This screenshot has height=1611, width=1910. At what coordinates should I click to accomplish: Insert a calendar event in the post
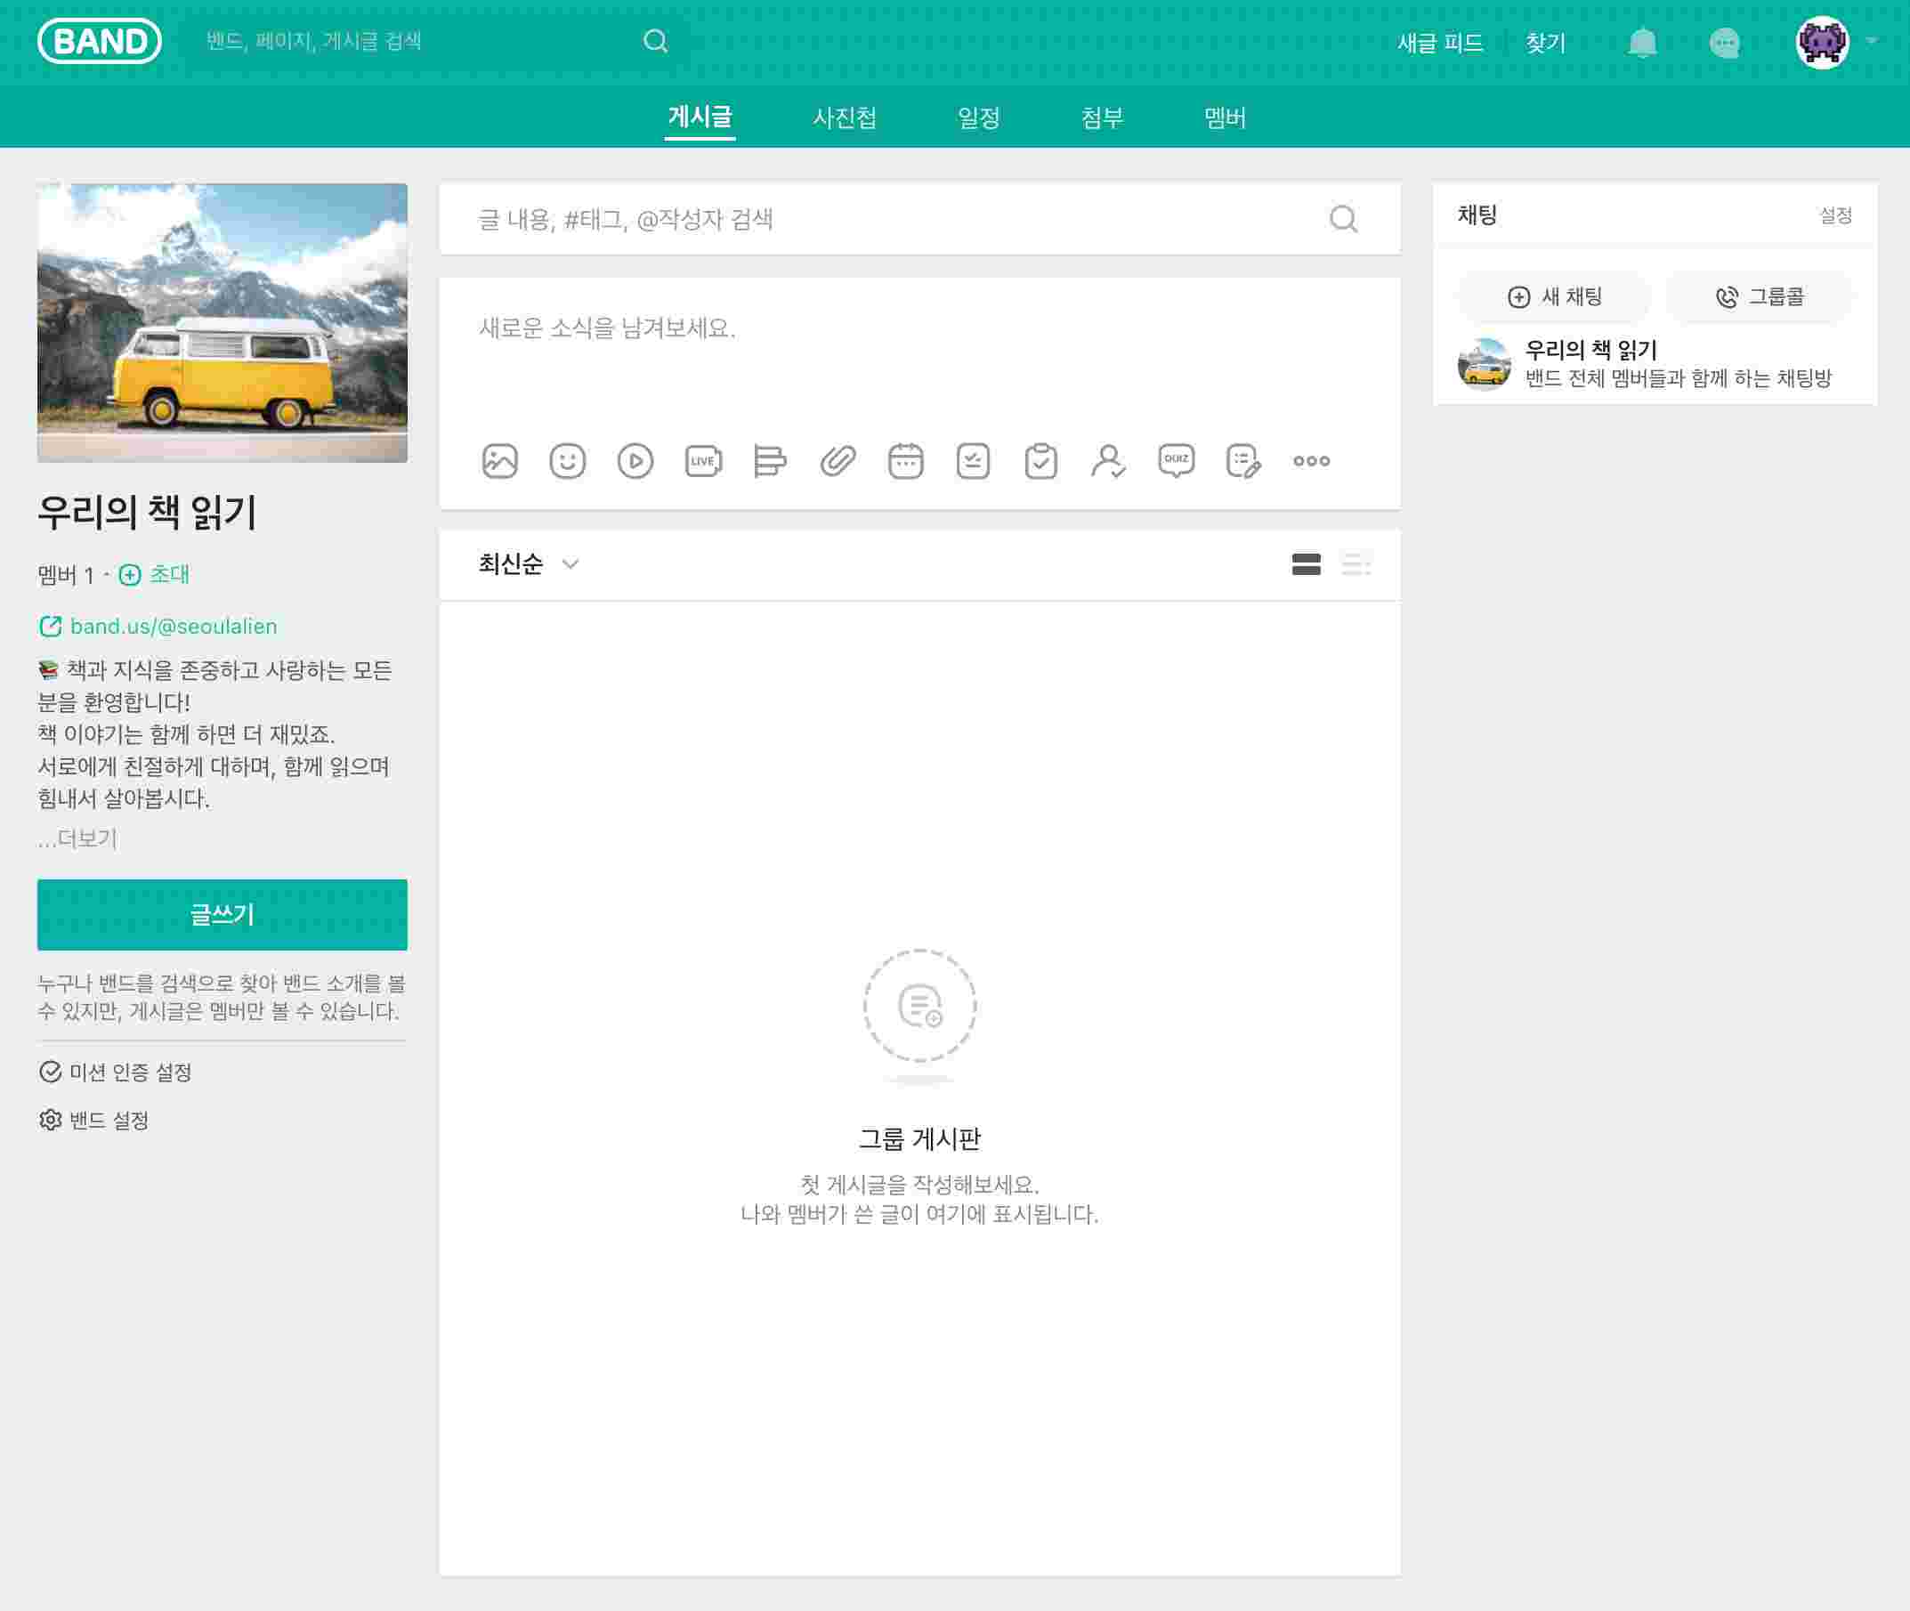(x=905, y=461)
